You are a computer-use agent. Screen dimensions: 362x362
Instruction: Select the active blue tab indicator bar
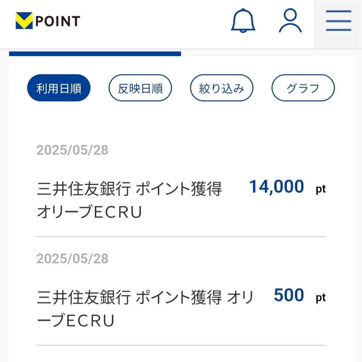coord(95,54)
